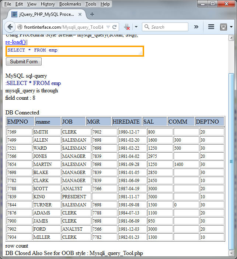Screen dimensions: 237x259
Task: Show more toolbar items with chevron overflow
Action: coord(196,27)
